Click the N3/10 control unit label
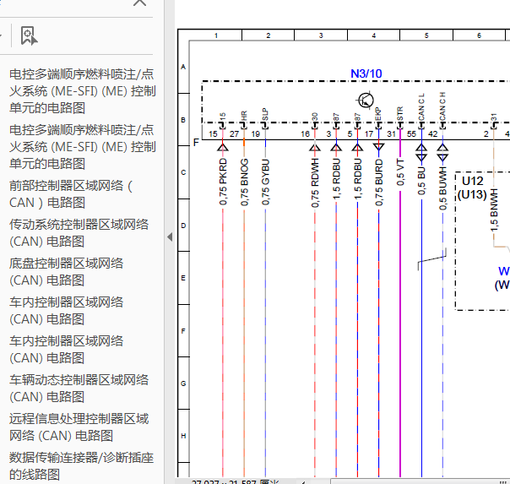The height and width of the screenshot is (484, 510). point(366,73)
